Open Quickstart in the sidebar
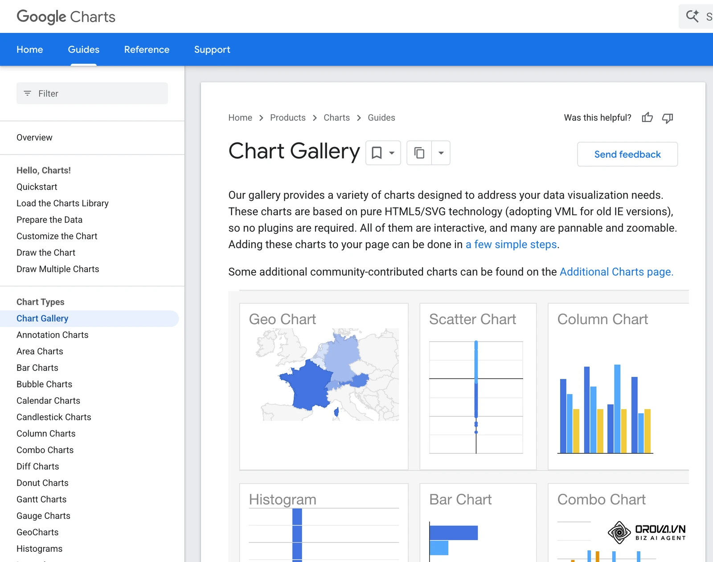Screen dimensions: 713x562 [37, 187]
